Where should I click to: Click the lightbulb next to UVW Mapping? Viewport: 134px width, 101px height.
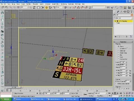tap(115, 21)
